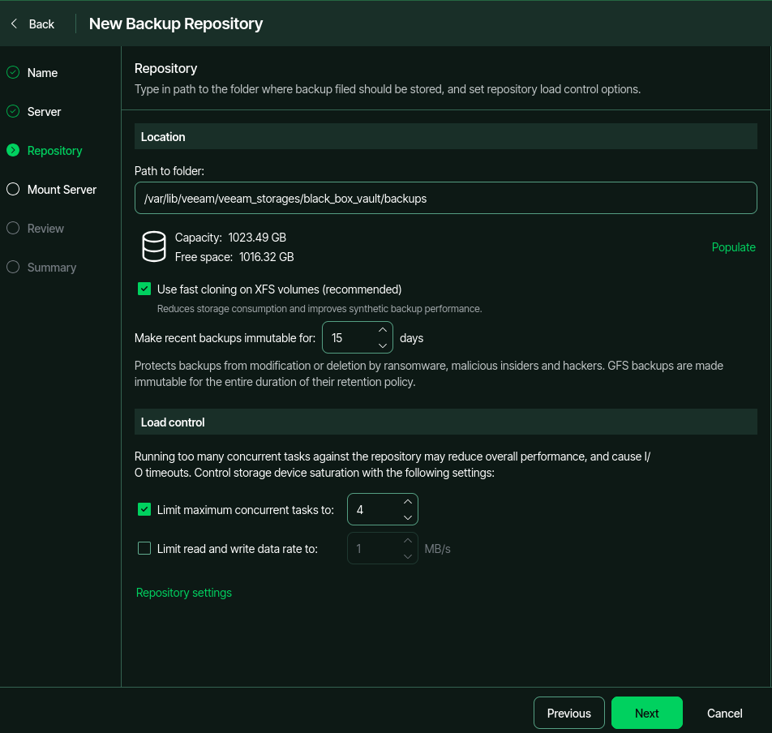Click the immutable days value 15

pyautogui.click(x=337, y=337)
